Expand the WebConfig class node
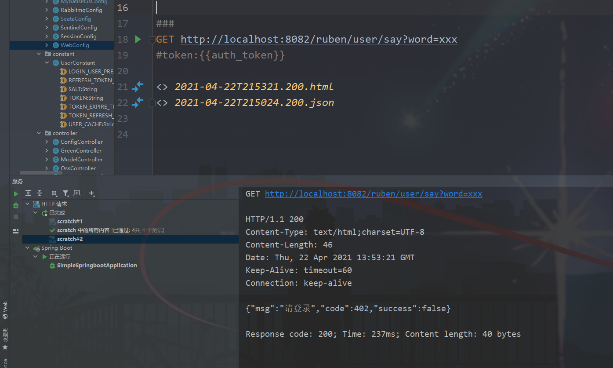This screenshot has height=368, width=613. [x=47, y=45]
